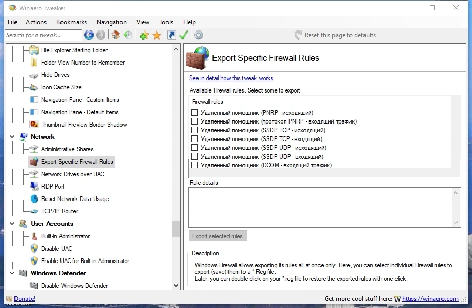The width and height of the screenshot is (472, 308).
Task: Open the Help menu
Action: tap(189, 22)
